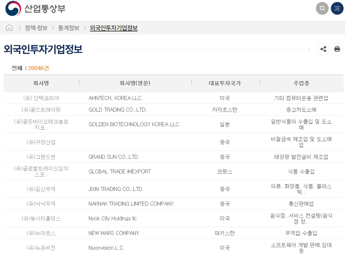Select company (유)글로벌트레이드임익스포..
Screen dimensions: 345x257
coord(41,171)
